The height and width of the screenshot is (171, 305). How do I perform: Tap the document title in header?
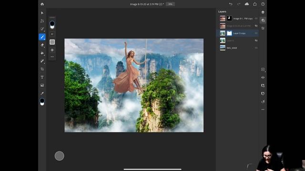pyautogui.click(x=147, y=4)
